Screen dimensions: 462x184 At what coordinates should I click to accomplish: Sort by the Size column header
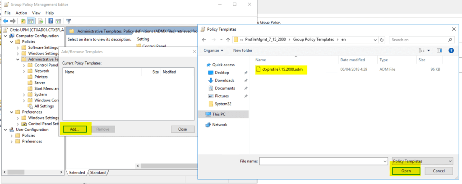point(429,60)
